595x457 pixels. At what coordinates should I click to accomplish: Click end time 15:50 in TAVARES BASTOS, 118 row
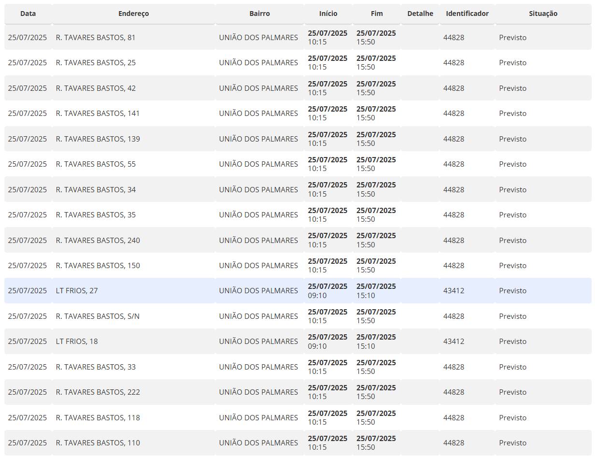[x=366, y=422]
